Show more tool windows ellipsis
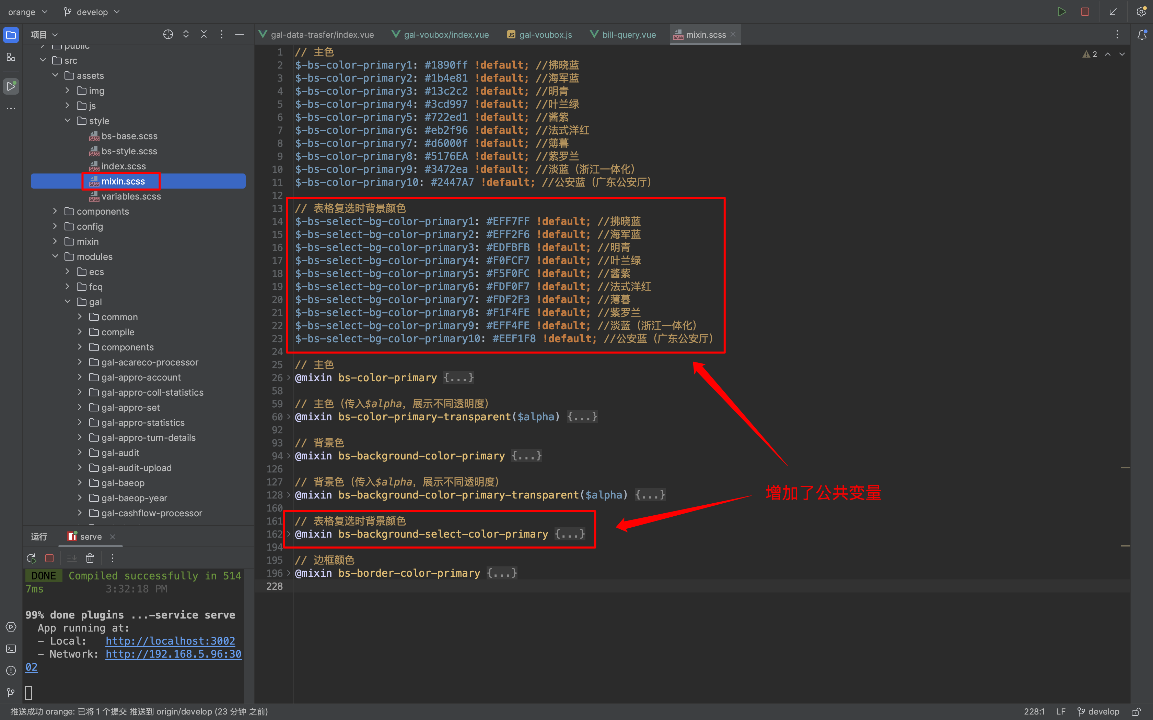 click(x=11, y=108)
